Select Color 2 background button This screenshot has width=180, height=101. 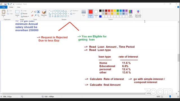pos(96,13)
